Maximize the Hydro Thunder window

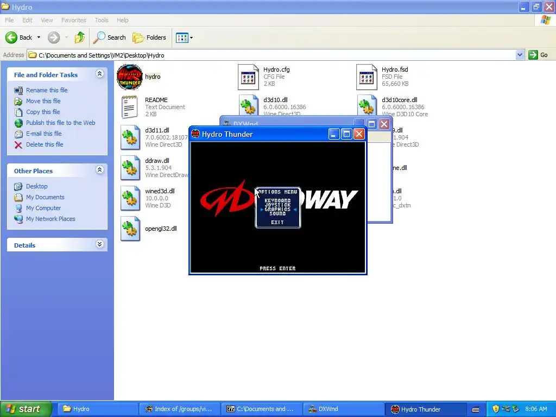click(x=346, y=134)
